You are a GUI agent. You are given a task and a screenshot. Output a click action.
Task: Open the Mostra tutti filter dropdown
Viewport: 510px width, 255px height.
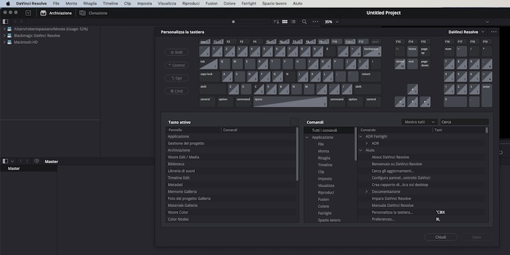(x=419, y=122)
